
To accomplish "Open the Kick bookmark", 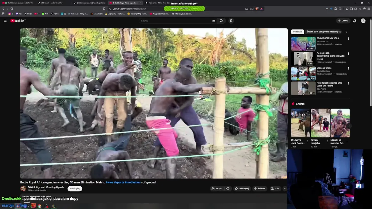I will (x=45, y=14).
